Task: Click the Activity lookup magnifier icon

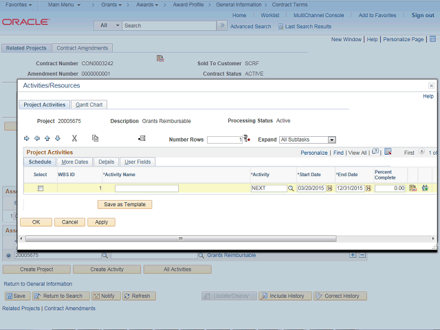Action: pos(291,188)
